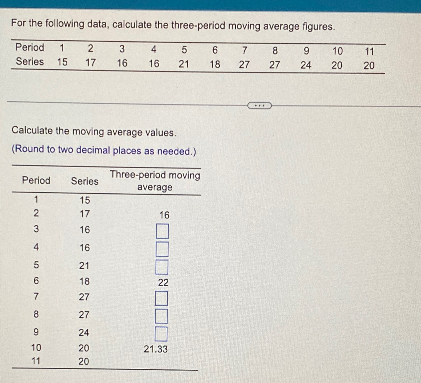Select the filled answer value 16

[165, 215]
